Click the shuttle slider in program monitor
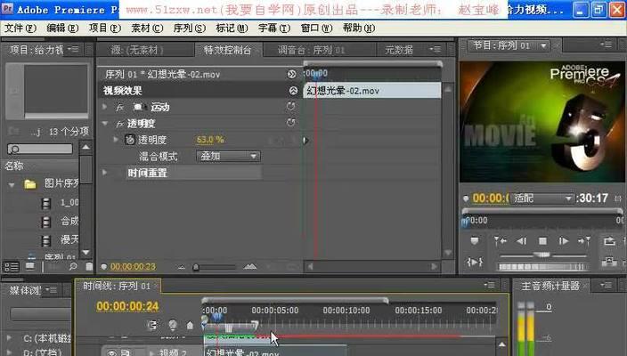627x356 pixels. pyautogui.click(x=542, y=255)
